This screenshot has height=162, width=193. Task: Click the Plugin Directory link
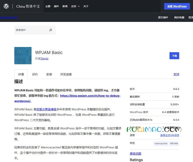coord(9,17)
